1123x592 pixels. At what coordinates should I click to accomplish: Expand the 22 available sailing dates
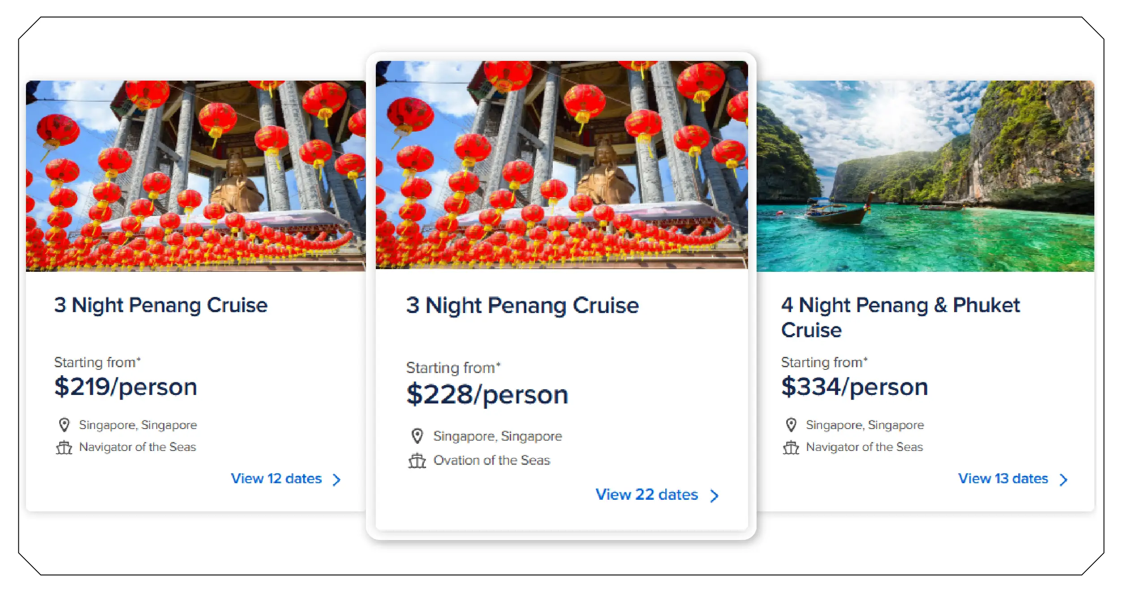point(646,495)
